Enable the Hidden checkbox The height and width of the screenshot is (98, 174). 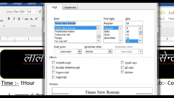coord(122,72)
